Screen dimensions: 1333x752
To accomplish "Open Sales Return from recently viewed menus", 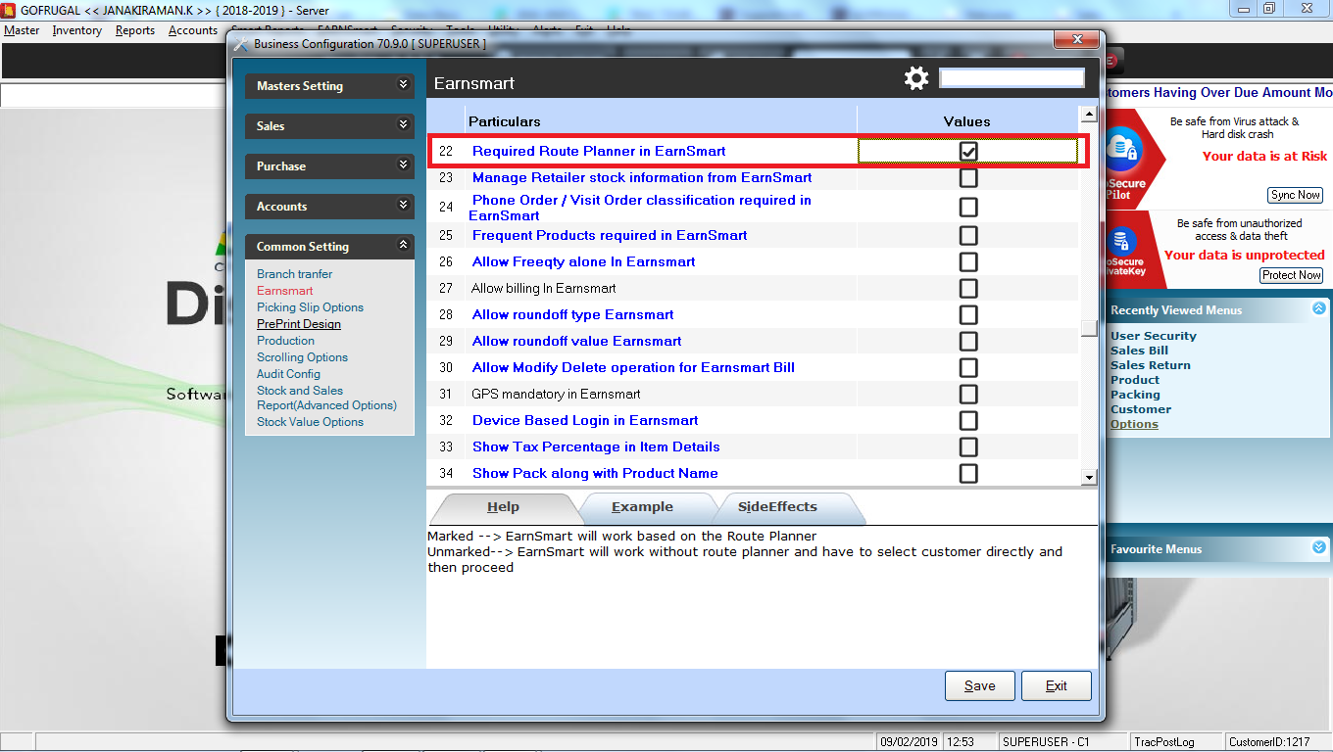I will [1151, 365].
